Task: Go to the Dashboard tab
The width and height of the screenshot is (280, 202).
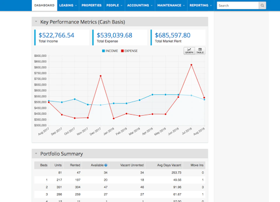Action: (44, 5)
